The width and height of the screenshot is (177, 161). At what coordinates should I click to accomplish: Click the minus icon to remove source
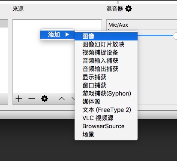tap(32, 99)
